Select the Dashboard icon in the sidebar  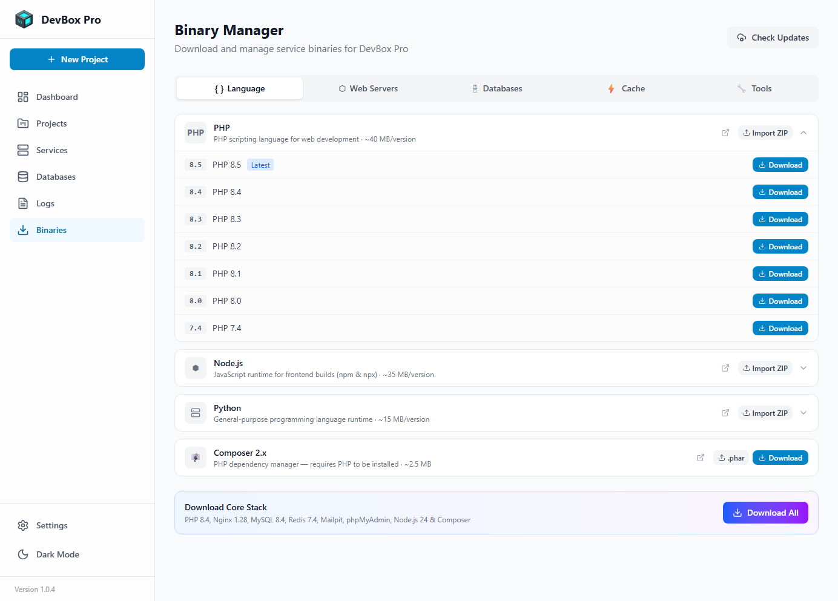point(23,97)
